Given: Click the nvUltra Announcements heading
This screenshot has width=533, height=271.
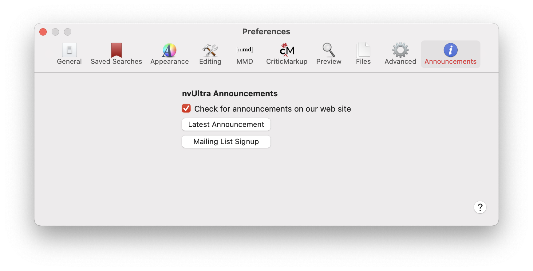Looking at the screenshot, I should click(x=230, y=94).
